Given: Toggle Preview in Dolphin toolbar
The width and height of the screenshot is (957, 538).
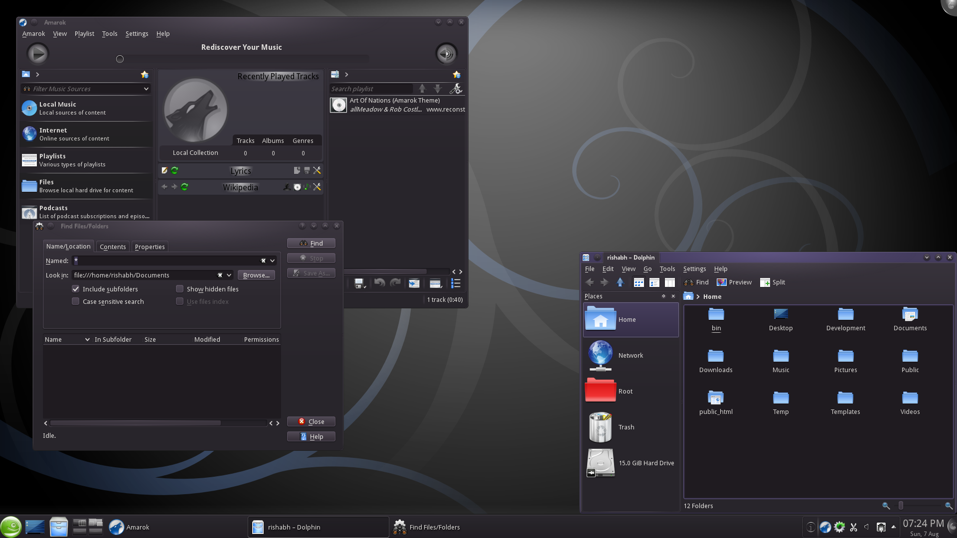Looking at the screenshot, I should tap(734, 282).
